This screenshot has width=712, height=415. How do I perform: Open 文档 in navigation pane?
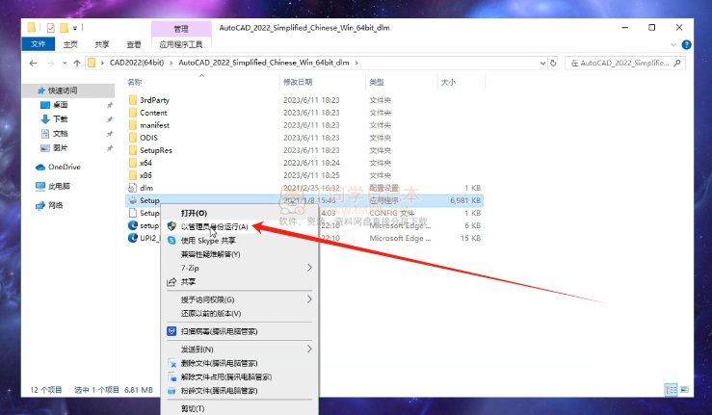(61, 134)
